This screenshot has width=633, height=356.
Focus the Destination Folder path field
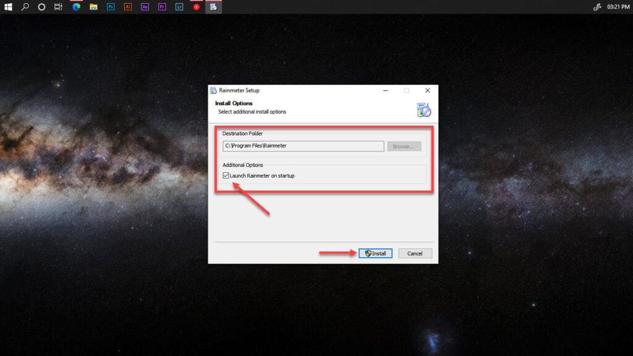tap(303, 146)
